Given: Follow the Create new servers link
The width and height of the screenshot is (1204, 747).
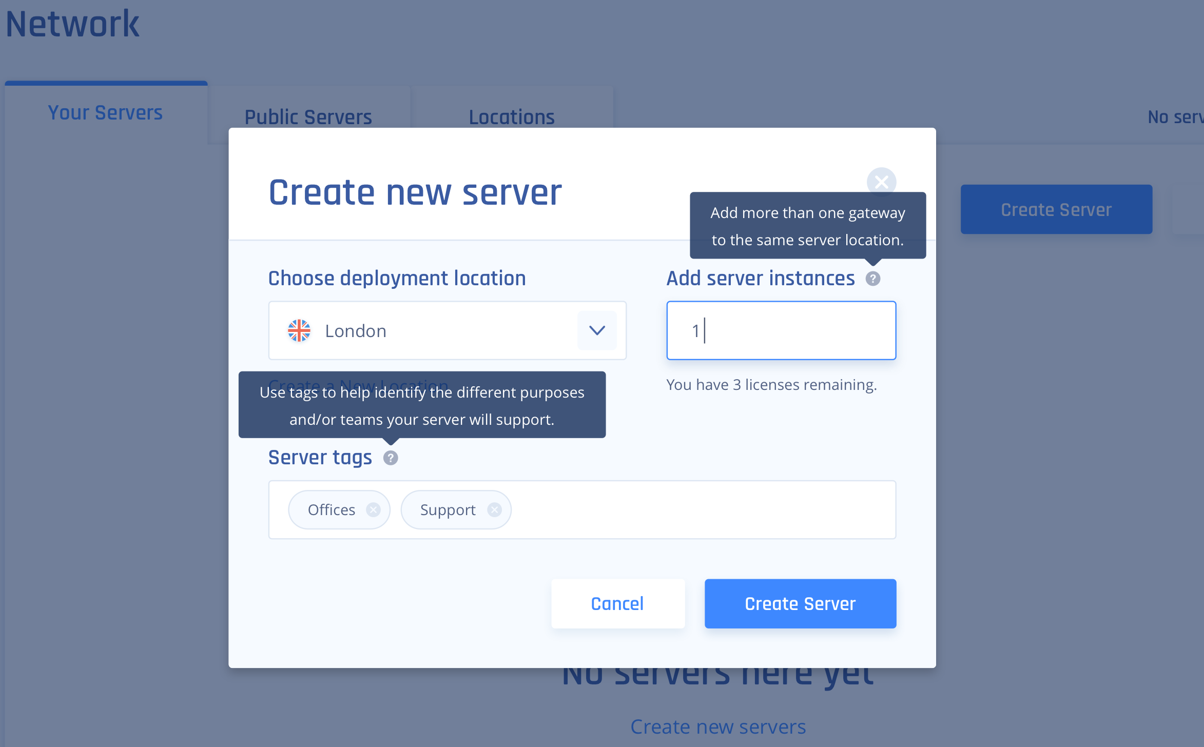Looking at the screenshot, I should tap(717, 726).
